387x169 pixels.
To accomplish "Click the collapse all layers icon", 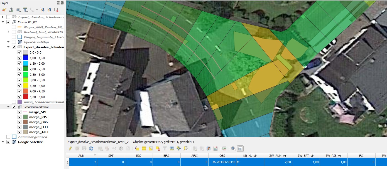I will click(x=49, y=10).
